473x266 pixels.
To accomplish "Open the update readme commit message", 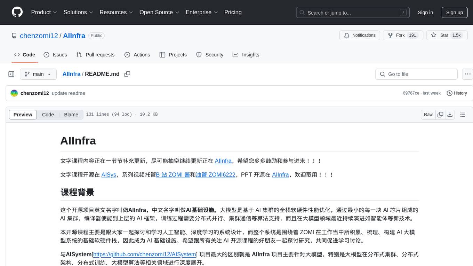I will (x=69, y=93).
